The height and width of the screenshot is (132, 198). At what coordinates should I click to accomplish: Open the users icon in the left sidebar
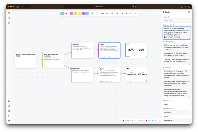coord(9,18)
